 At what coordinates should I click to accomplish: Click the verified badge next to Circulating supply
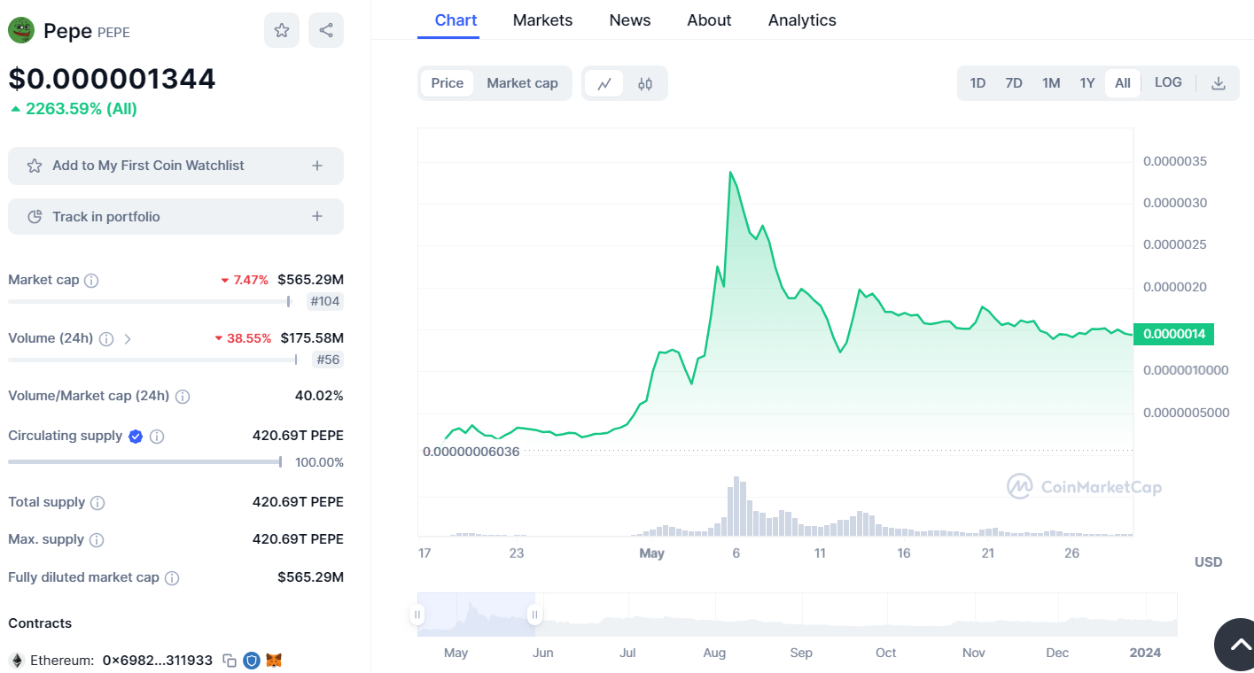click(136, 436)
